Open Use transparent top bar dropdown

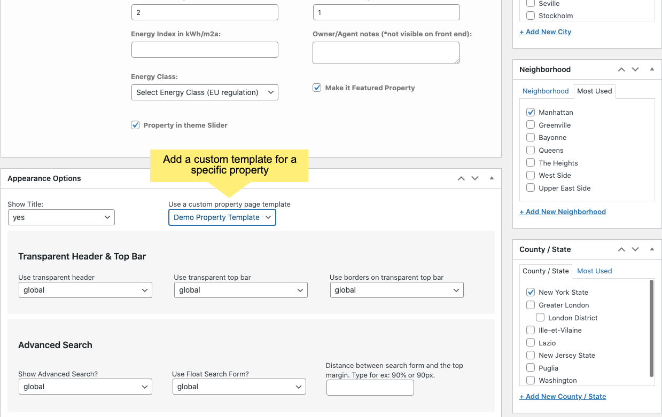[x=241, y=290]
